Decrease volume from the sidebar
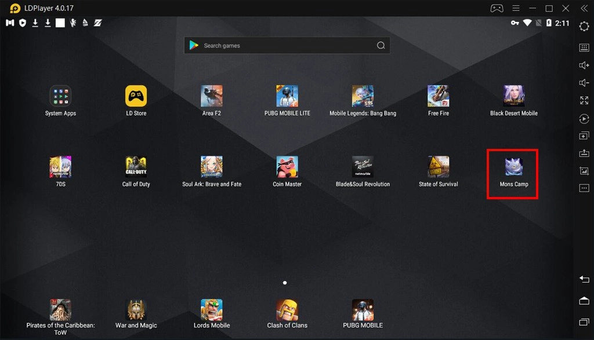 584,83
